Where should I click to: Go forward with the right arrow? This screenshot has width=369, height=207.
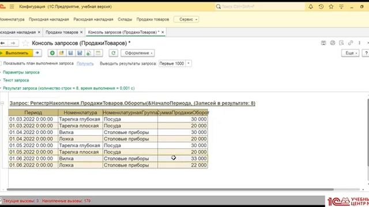tap(13, 43)
